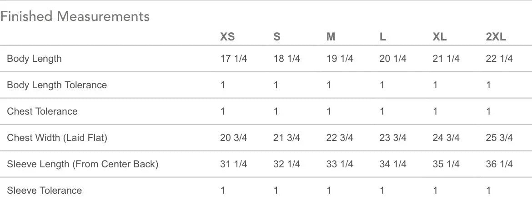The height and width of the screenshot is (221, 532).
Task: Click the Body Length Tolerance row label
Action: point(57,85)
